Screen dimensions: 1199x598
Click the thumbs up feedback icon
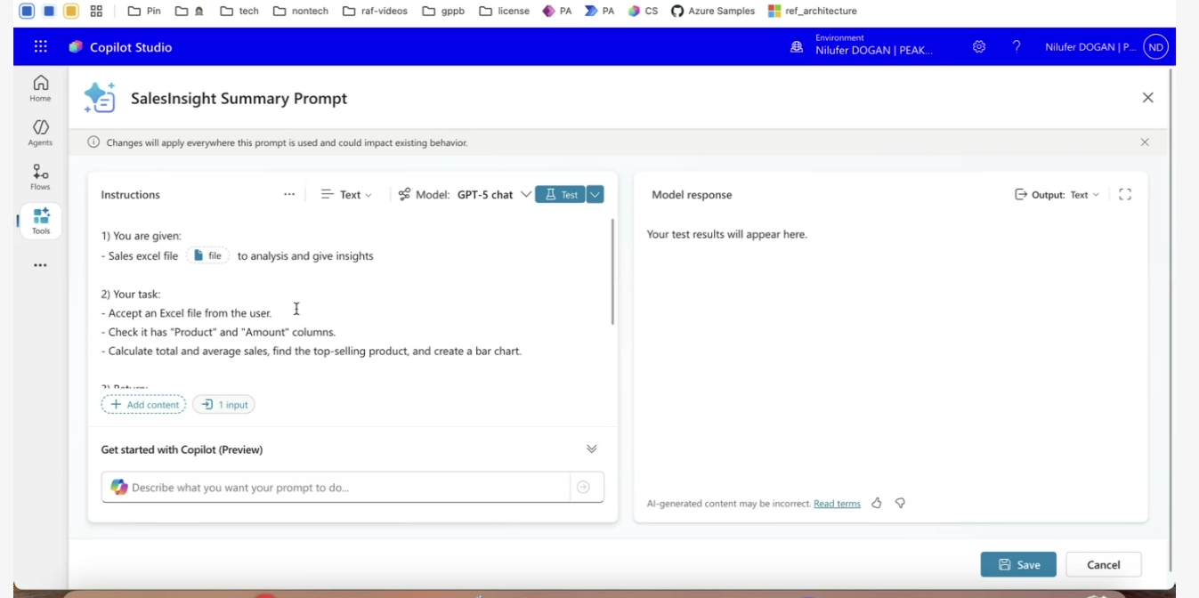tap(877, 504)
